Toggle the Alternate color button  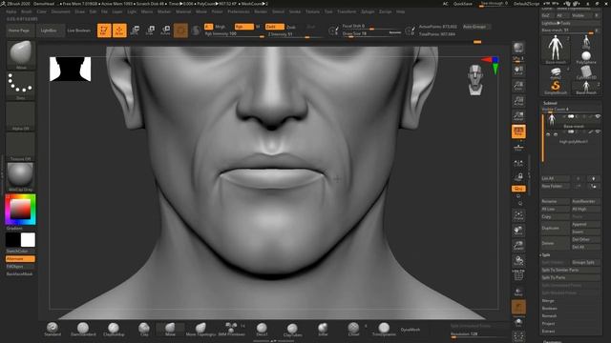(20, 259)
